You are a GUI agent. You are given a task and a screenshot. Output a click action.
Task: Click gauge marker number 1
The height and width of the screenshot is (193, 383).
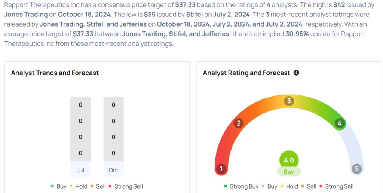(x=221, y=169)
